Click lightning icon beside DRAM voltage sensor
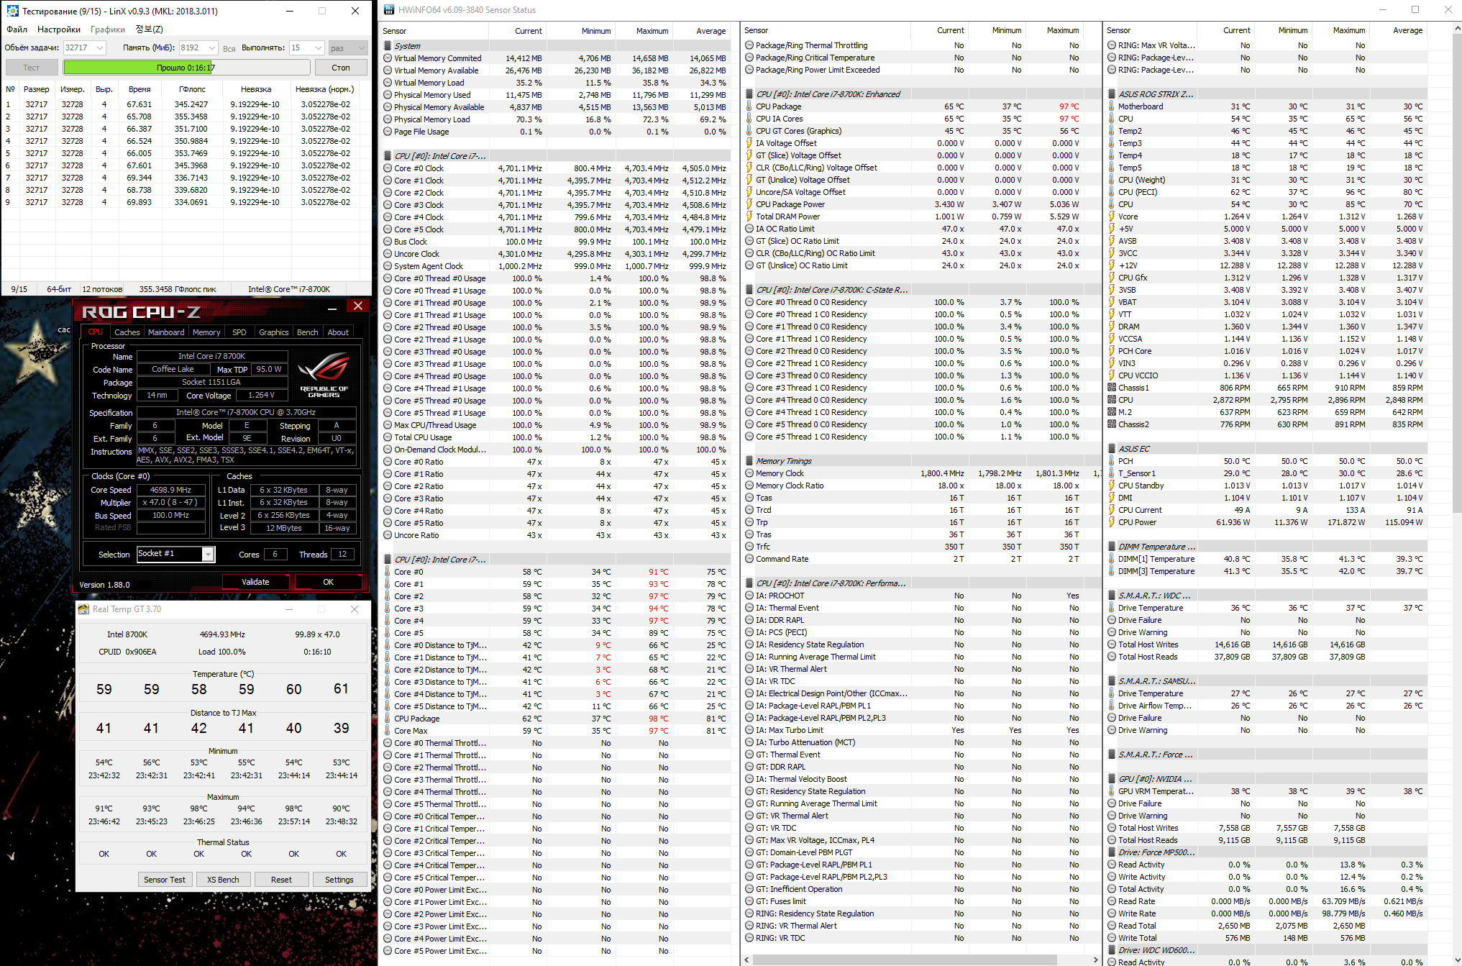This screenshot has width=1462, height=966. coord(1112,327)
